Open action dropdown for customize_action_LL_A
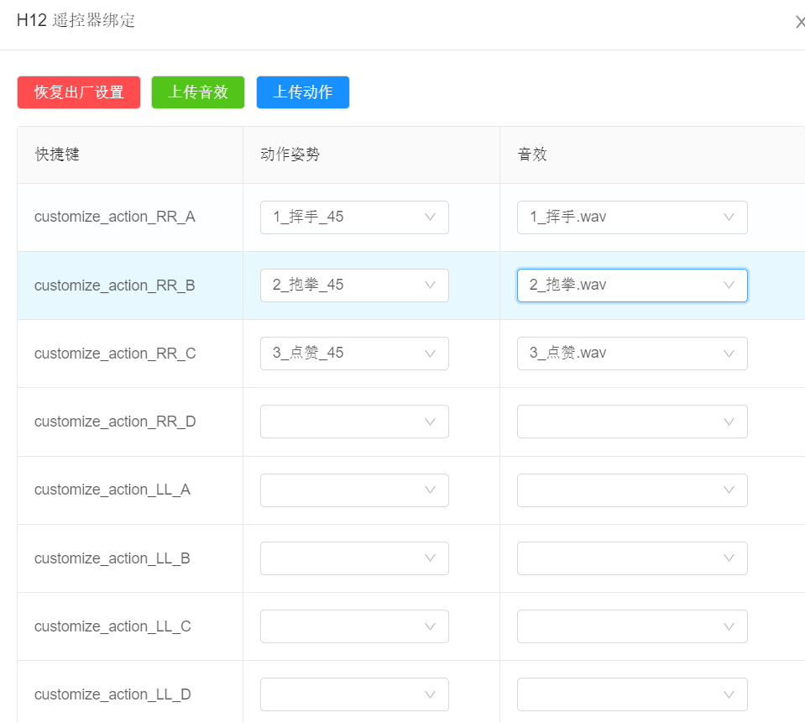The width and height of the screenshot is (805, 723). point(354,490)
